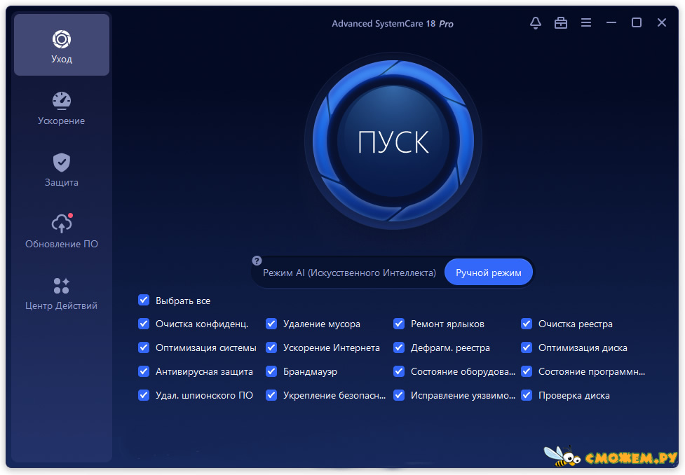Maximize the Advanced SystemCare window

pos(637,22)
